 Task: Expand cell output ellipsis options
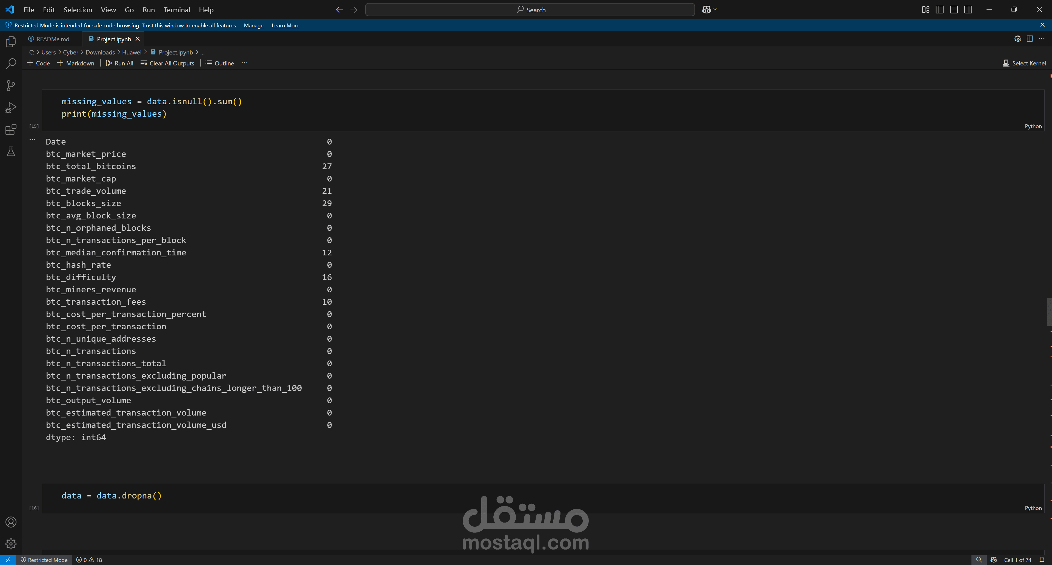pos(33,140)
